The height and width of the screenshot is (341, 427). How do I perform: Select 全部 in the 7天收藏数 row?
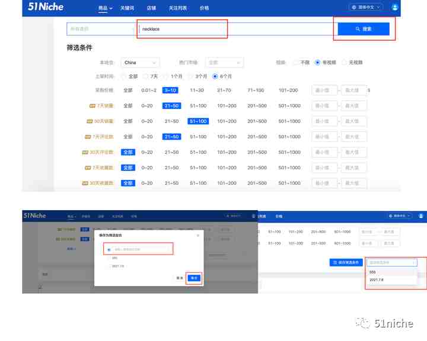(128, 168)
